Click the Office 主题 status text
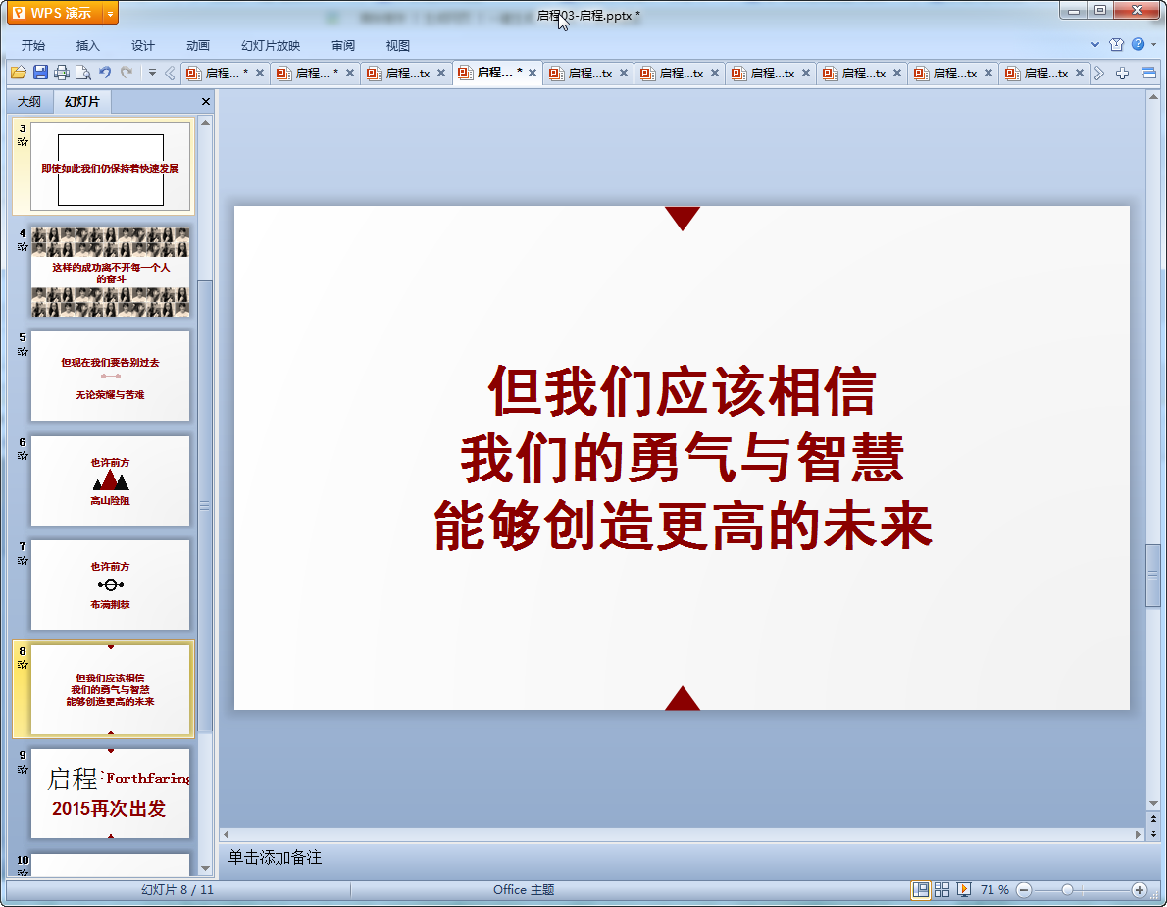1167x907 pixels. coord(524,890)
